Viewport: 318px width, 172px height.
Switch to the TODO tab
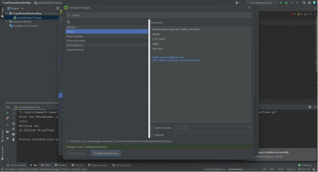tap(46, 165)
